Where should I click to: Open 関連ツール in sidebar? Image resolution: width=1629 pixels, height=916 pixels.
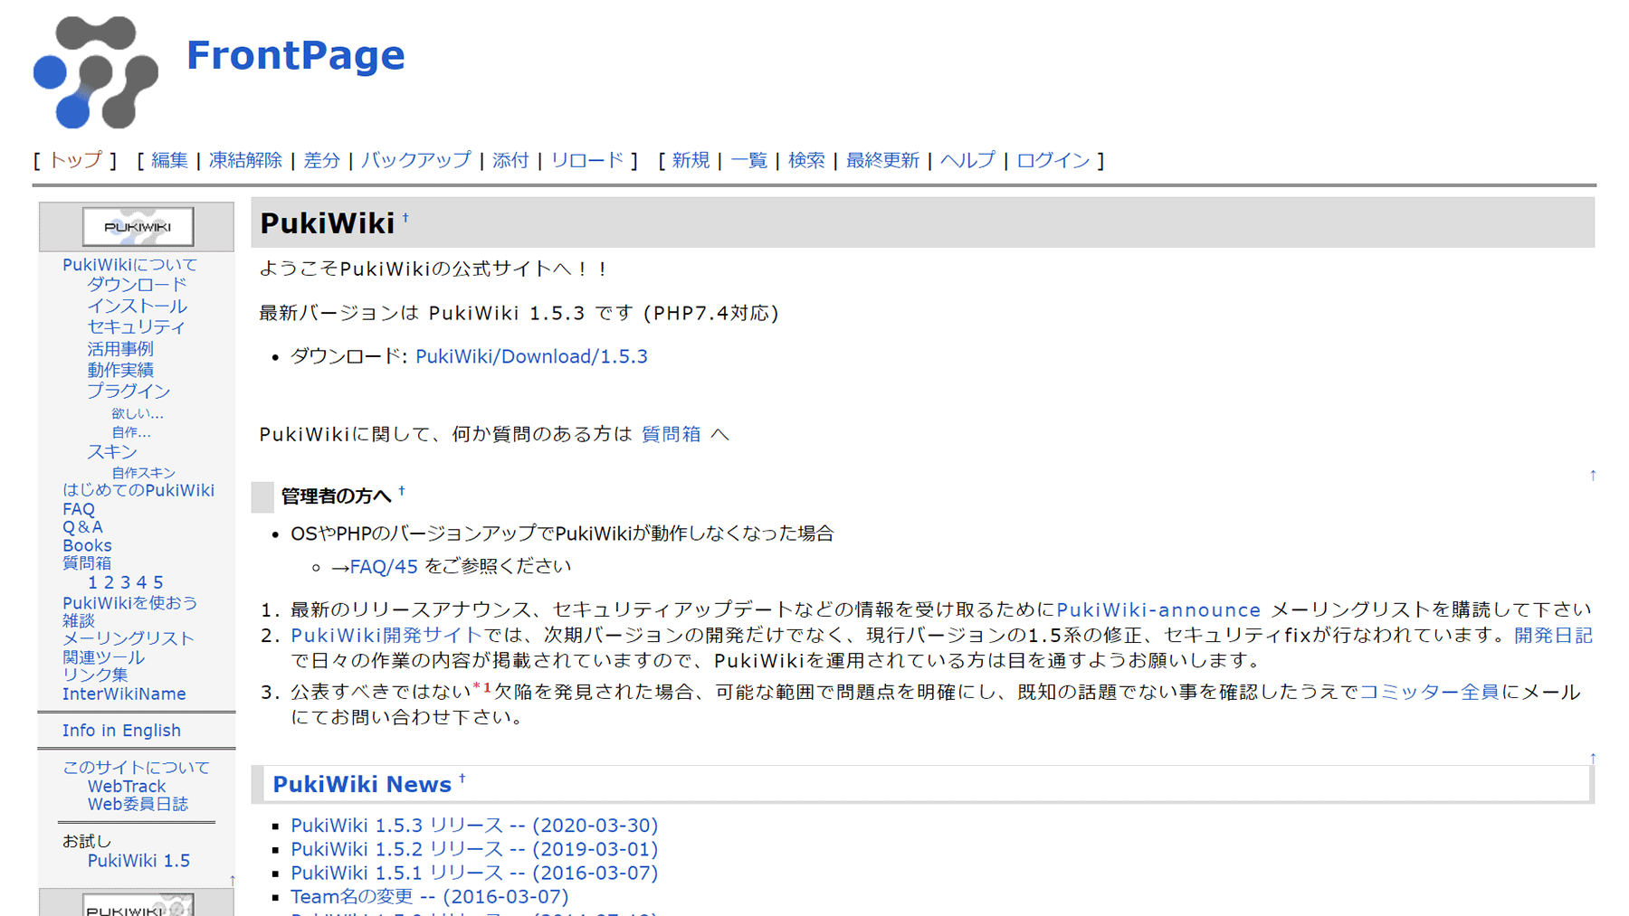103,657
